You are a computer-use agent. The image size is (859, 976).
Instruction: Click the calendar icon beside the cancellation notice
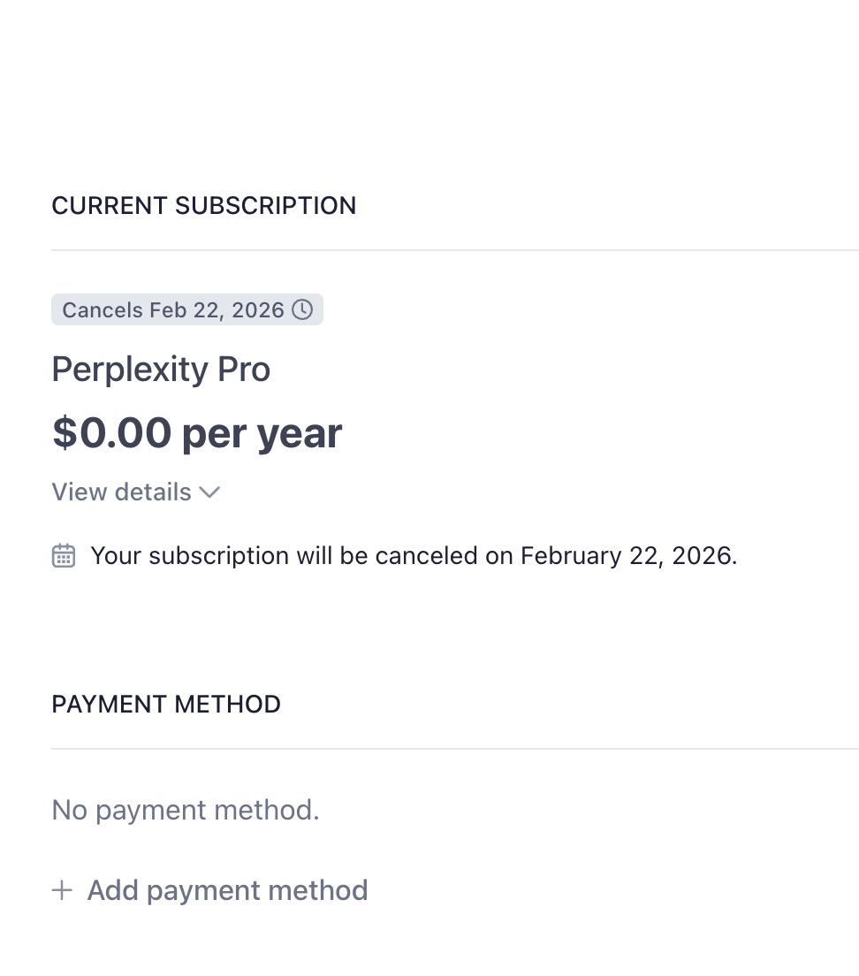tap(64, 556)
